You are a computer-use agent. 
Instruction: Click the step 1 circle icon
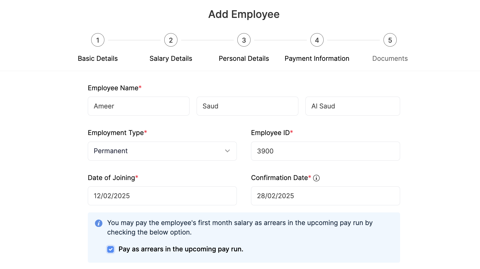(98, 40)
